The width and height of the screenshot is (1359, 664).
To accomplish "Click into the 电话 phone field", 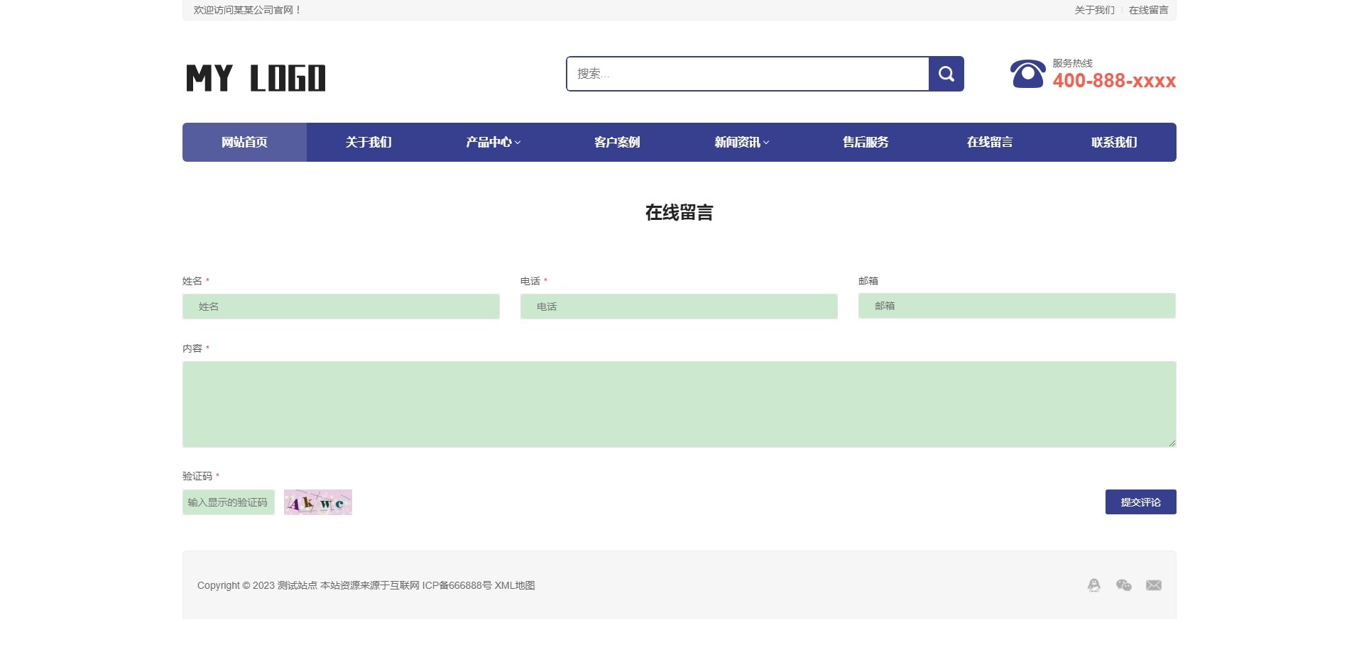I will [x=679, y=306].
